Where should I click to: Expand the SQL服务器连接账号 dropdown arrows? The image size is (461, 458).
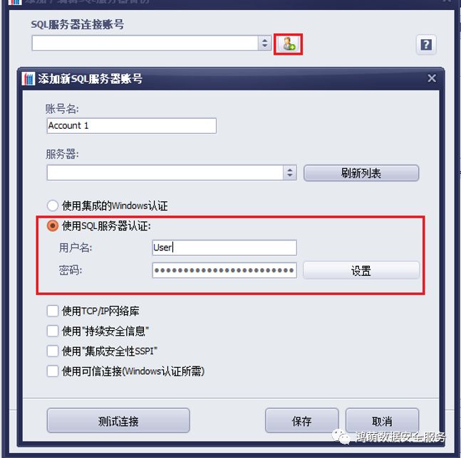(x=264, y=43)
